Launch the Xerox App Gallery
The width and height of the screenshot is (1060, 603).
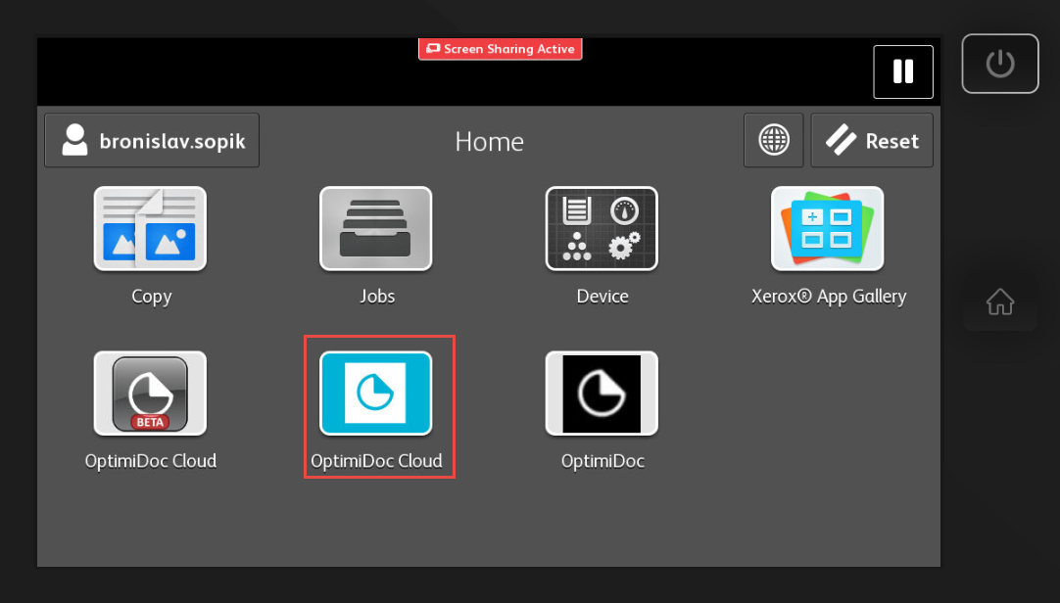click(x=828, y=229)
